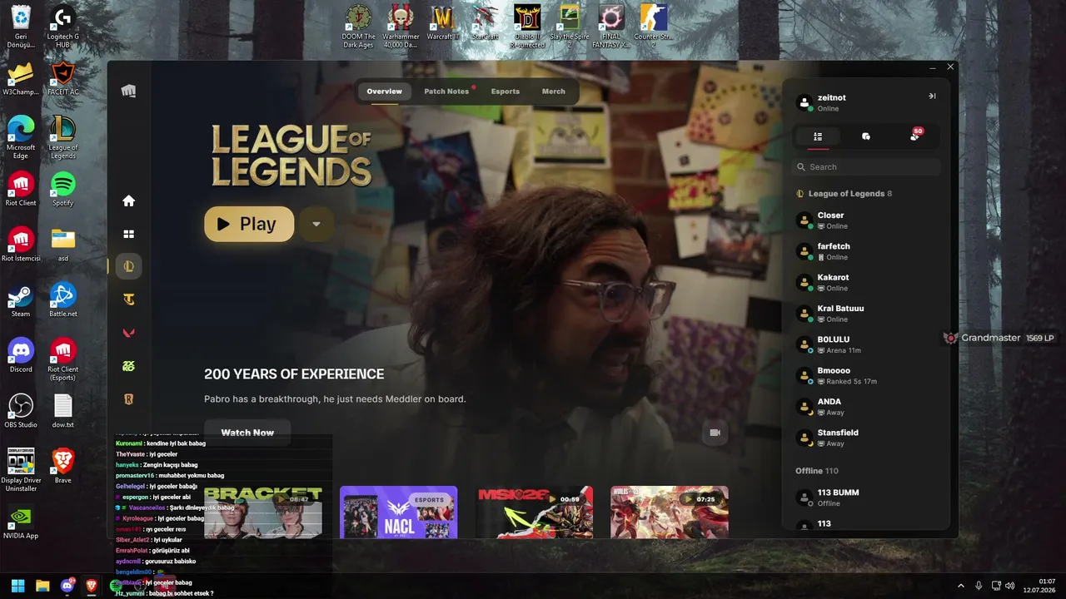Click the video camera icon on the banner
The height and width of the screenshot is (599, 1066).
click(715, 433)
